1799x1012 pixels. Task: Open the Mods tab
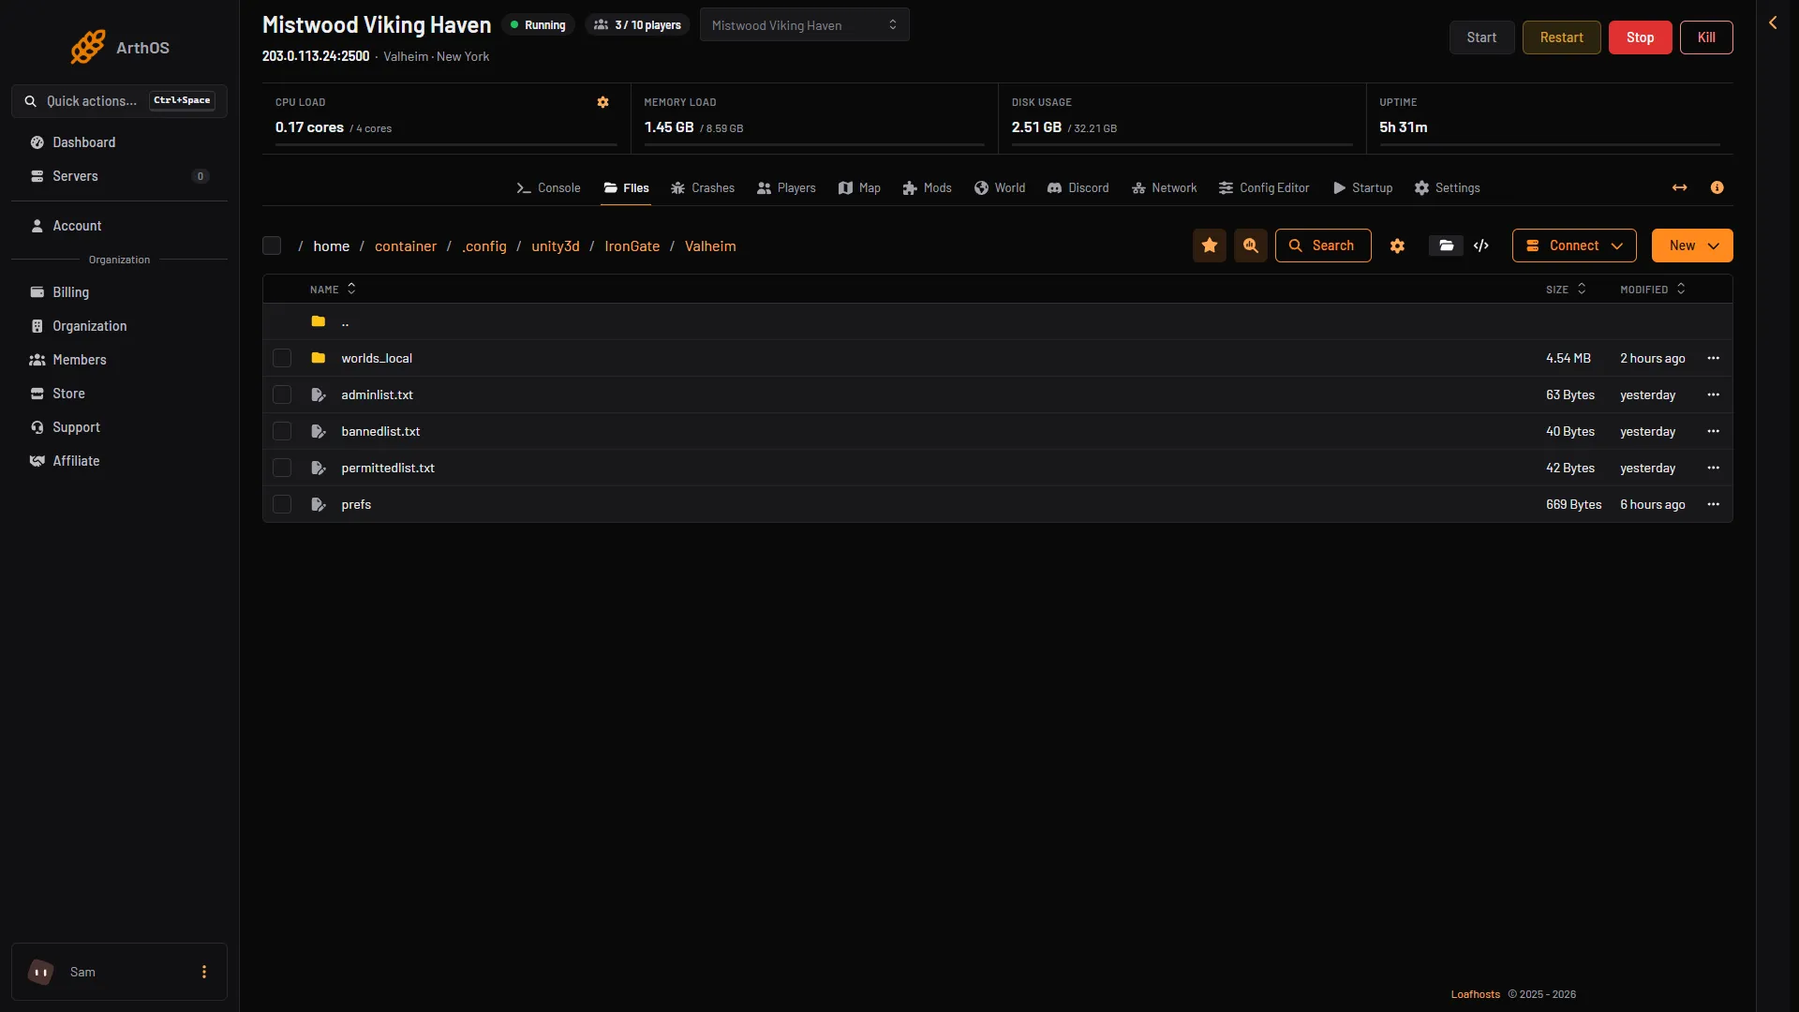(927, 187)
